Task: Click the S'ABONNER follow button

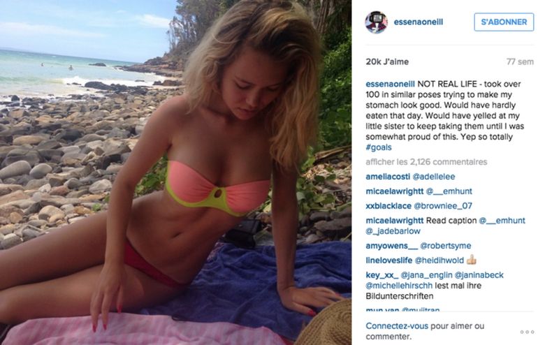Action: tap(504, 22)
